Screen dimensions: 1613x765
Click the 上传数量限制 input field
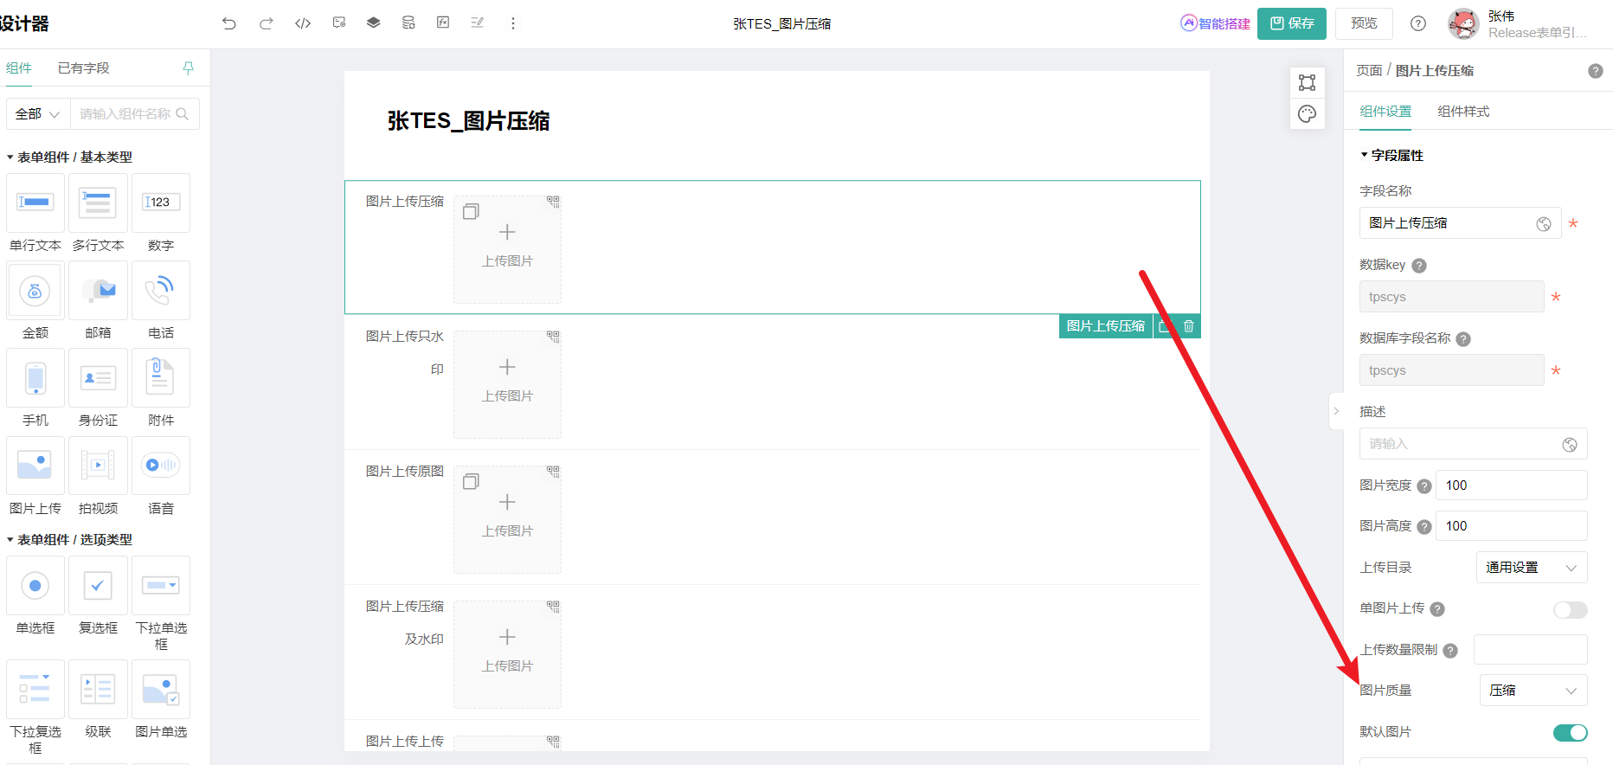pyautogui.click(x=1530, y=650)
